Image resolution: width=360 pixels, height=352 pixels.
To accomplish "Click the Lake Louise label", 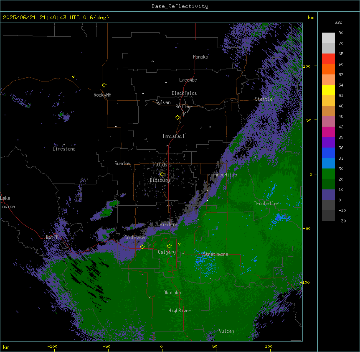I will click(8, 202).
